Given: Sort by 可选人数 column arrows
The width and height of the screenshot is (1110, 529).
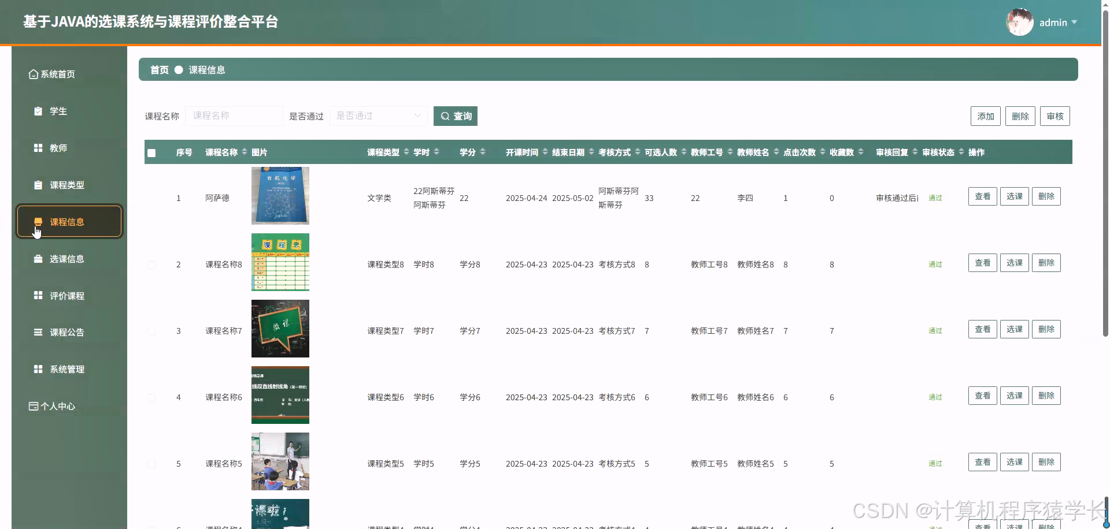Looking at the screenshot, I should point(684,152).
